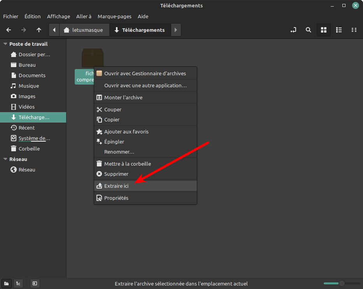Select the compressed archive file thumbnail

click(x=92, y=58)
